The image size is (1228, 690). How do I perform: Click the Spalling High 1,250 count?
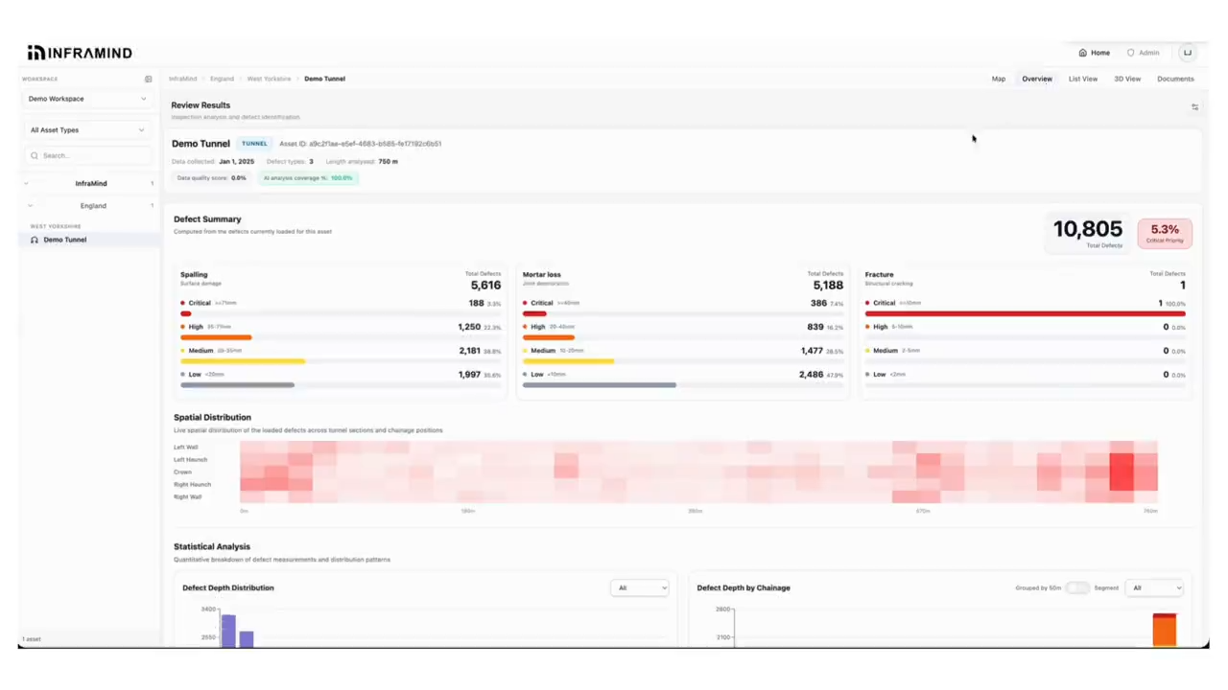pos(469,327)
